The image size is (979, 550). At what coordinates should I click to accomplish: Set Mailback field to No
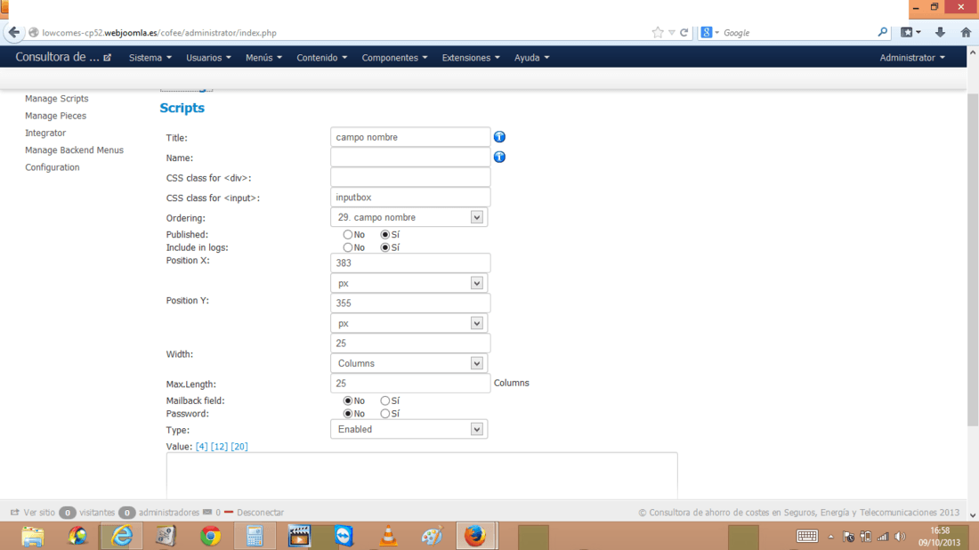[348, 400]
